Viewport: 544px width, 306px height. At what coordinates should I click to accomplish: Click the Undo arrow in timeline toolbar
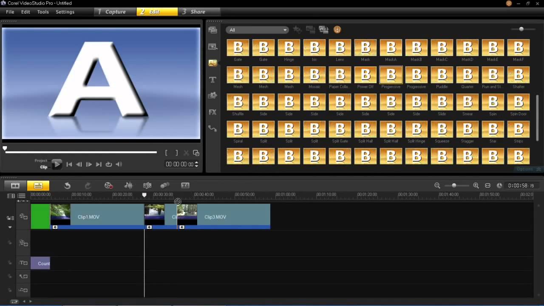point(67,185)
